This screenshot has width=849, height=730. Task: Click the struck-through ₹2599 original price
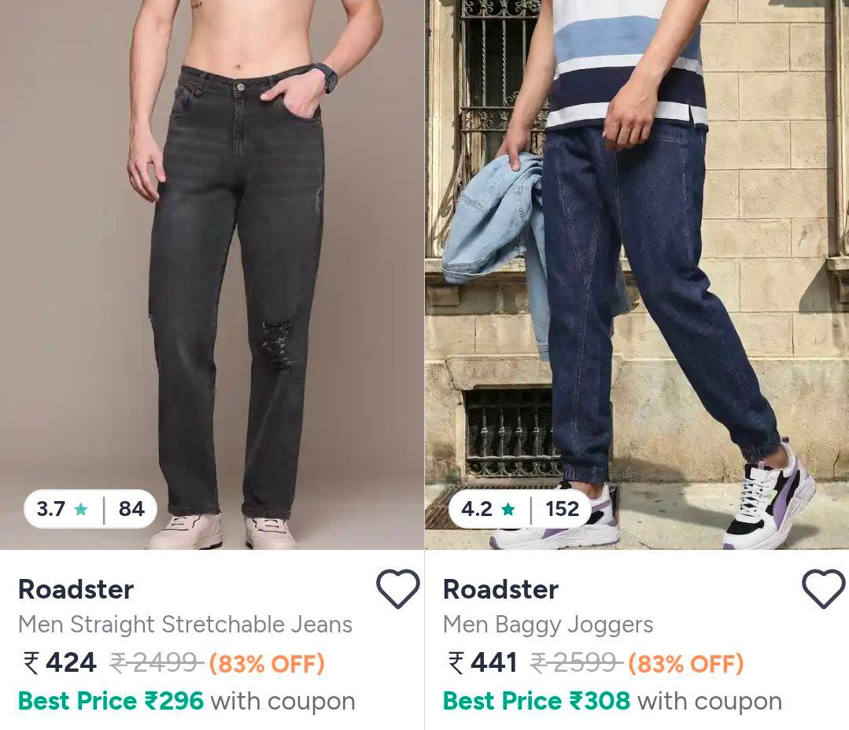(x=576, y=663)
